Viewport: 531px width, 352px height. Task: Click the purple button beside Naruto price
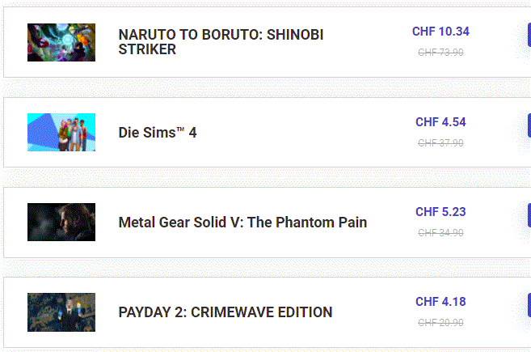coord(529,35)
